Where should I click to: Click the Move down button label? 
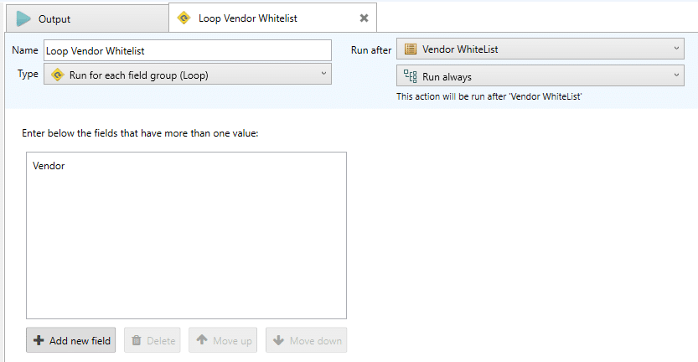(316, 340)
